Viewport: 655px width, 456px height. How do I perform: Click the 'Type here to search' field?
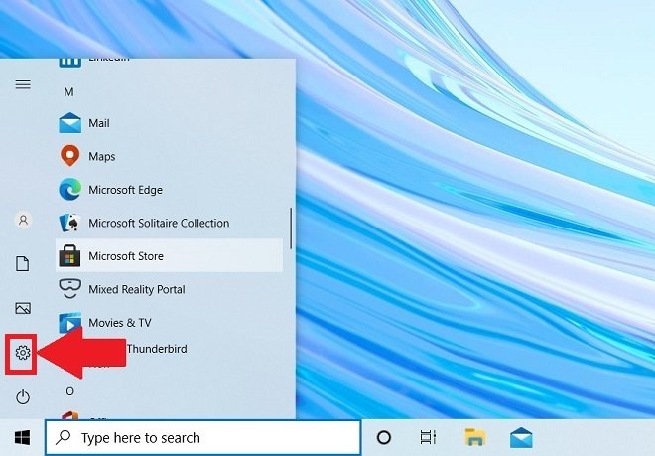pos(203,437)
